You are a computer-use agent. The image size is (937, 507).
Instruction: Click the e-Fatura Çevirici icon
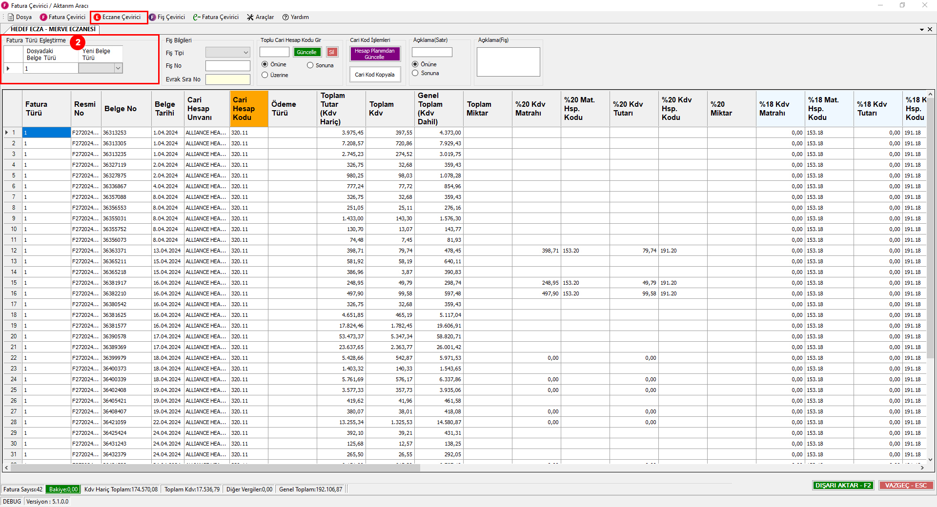(197, 17)
